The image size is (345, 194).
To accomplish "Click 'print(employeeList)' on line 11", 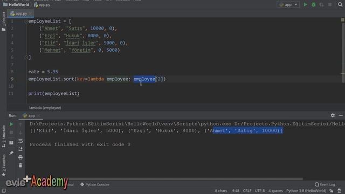I will [x=54, y=93].
